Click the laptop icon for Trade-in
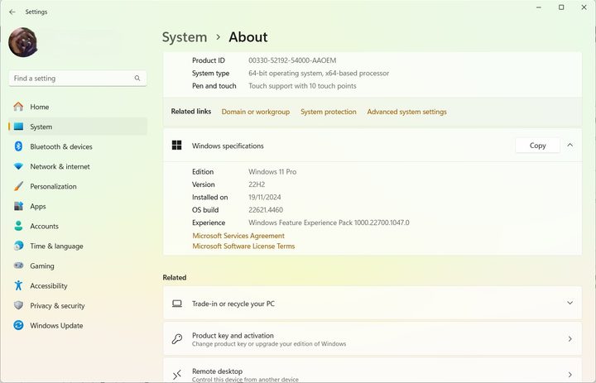 click(x=177, y=304)
